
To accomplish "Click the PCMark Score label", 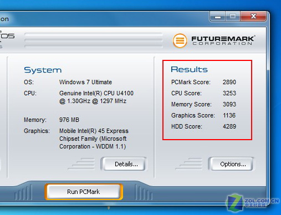I will pyautogui.click(x=191, y=82).
